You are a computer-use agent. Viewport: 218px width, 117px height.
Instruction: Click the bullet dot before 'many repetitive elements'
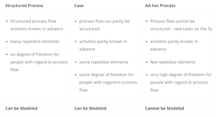coord(7,42)
